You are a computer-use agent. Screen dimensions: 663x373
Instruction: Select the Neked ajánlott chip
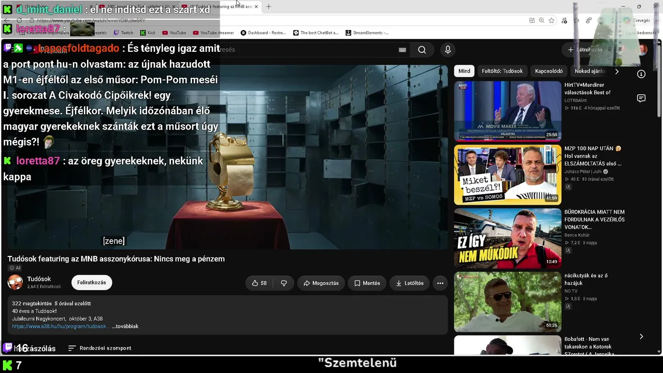coord(589,71)
